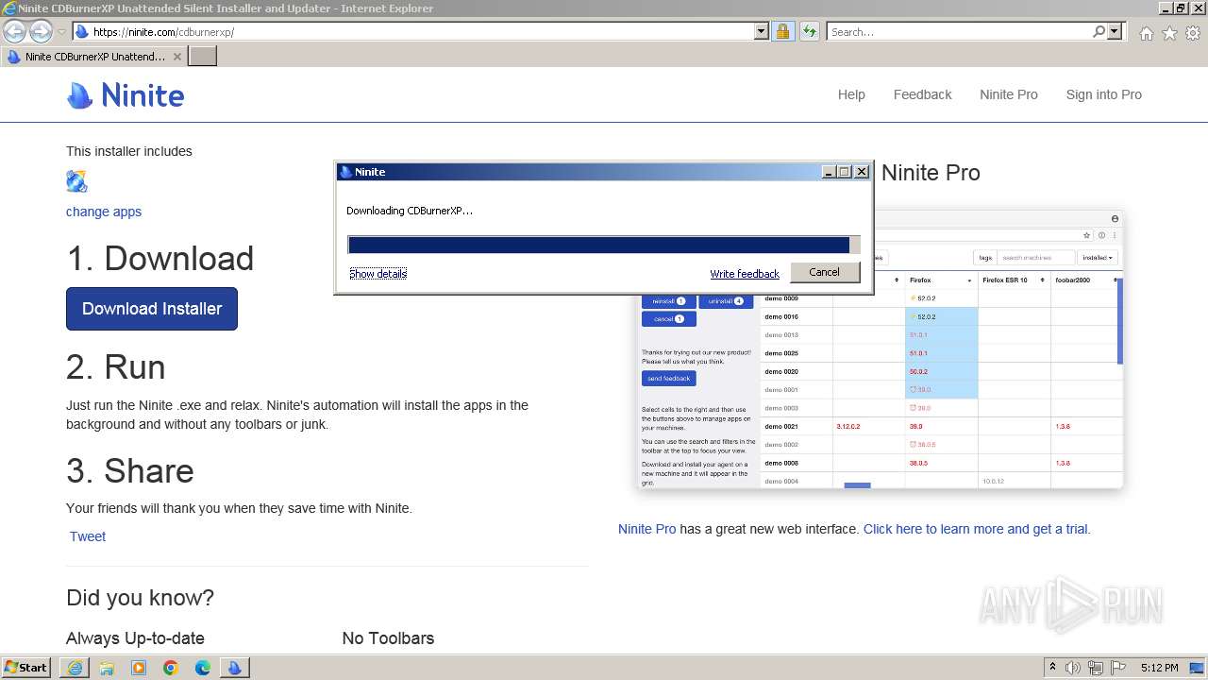Open Ninite Pro in header navigation

(1008, 94)
